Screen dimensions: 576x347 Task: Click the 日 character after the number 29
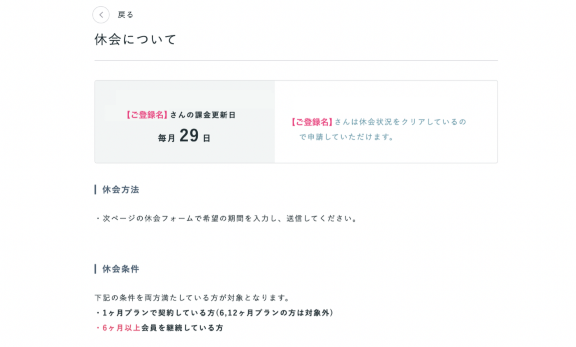206,139
